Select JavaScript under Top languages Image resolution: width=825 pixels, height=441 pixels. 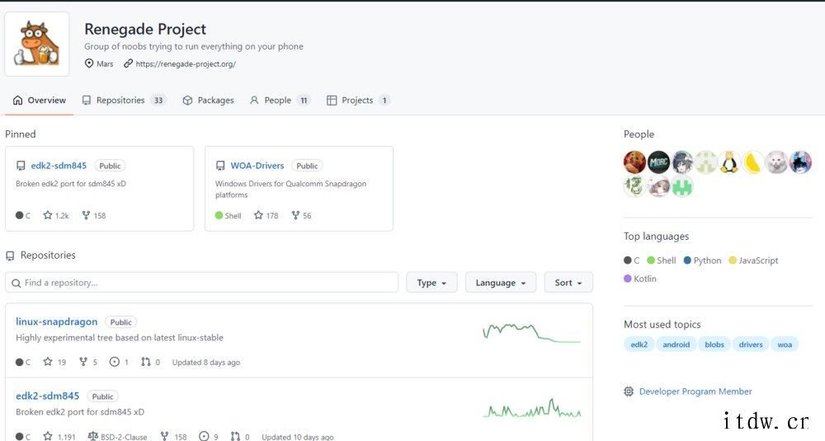[753, 260]
